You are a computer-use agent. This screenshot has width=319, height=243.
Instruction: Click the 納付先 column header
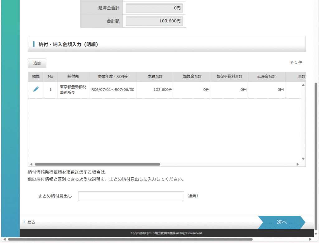(73, 77)
